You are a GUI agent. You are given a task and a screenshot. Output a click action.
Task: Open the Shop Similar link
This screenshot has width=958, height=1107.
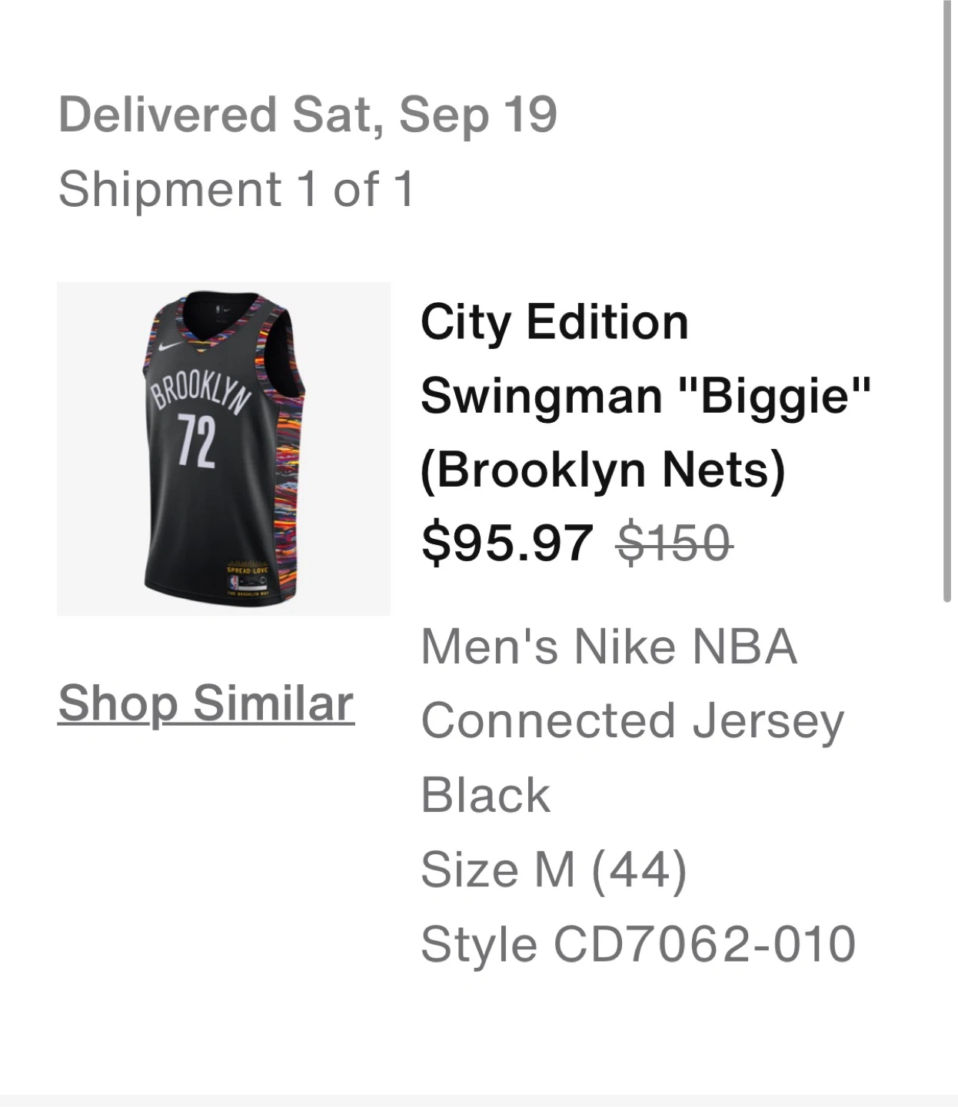click(x=206, y=703)
